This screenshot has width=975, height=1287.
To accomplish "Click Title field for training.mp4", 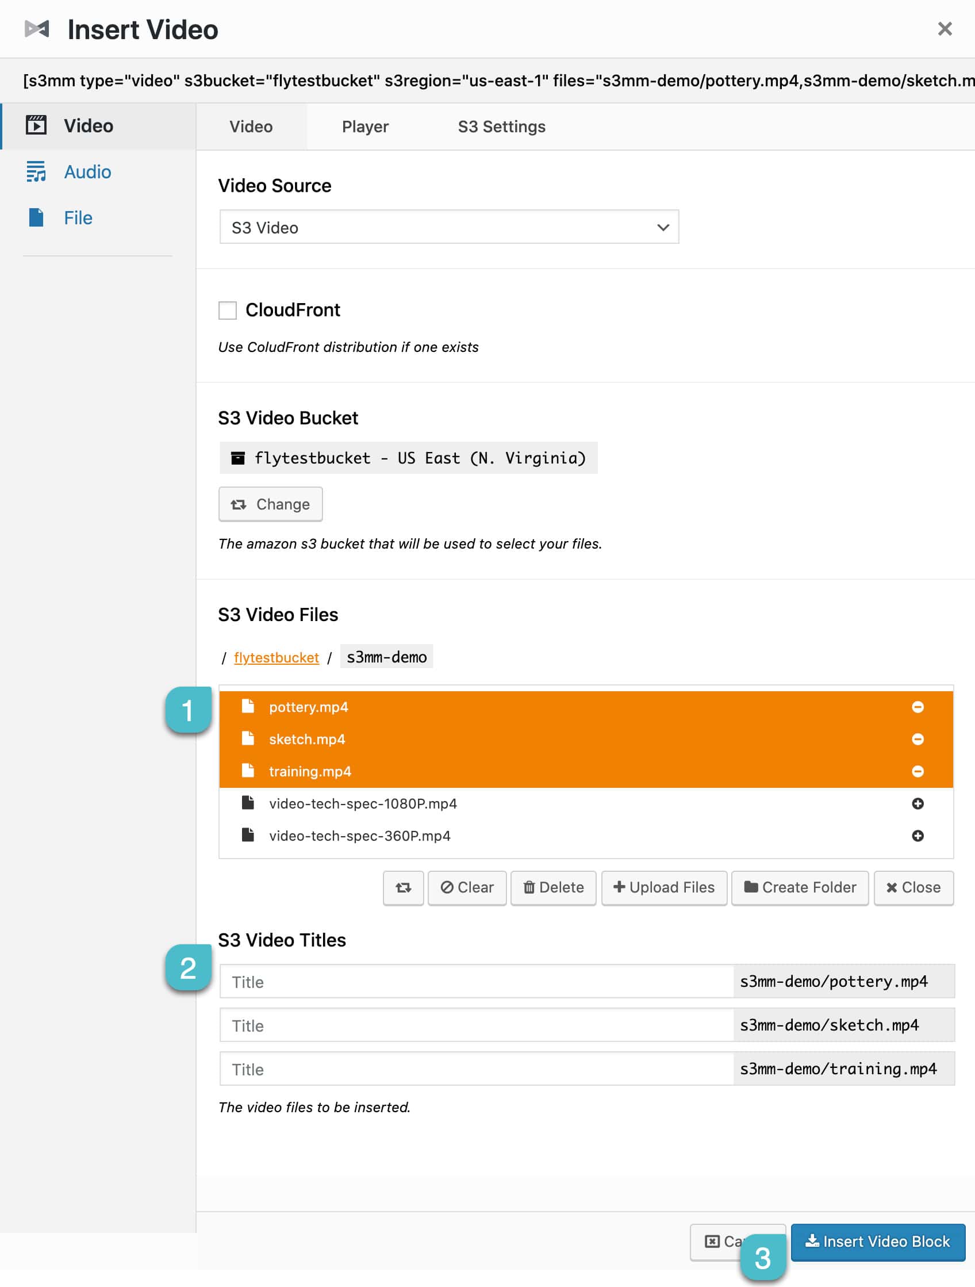I will (477, 1069).
